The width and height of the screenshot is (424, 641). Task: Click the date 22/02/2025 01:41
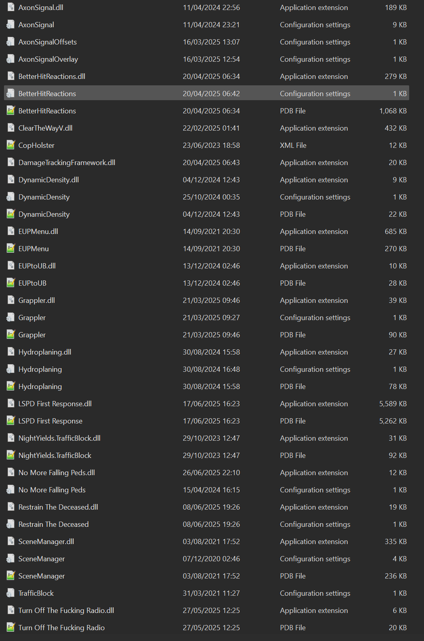tap(211, 128)
